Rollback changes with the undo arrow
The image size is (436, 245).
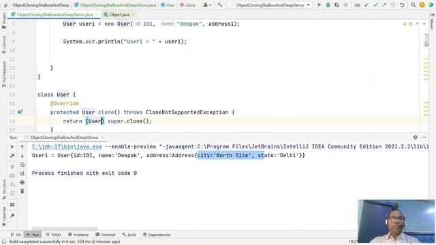coord(402,5)
